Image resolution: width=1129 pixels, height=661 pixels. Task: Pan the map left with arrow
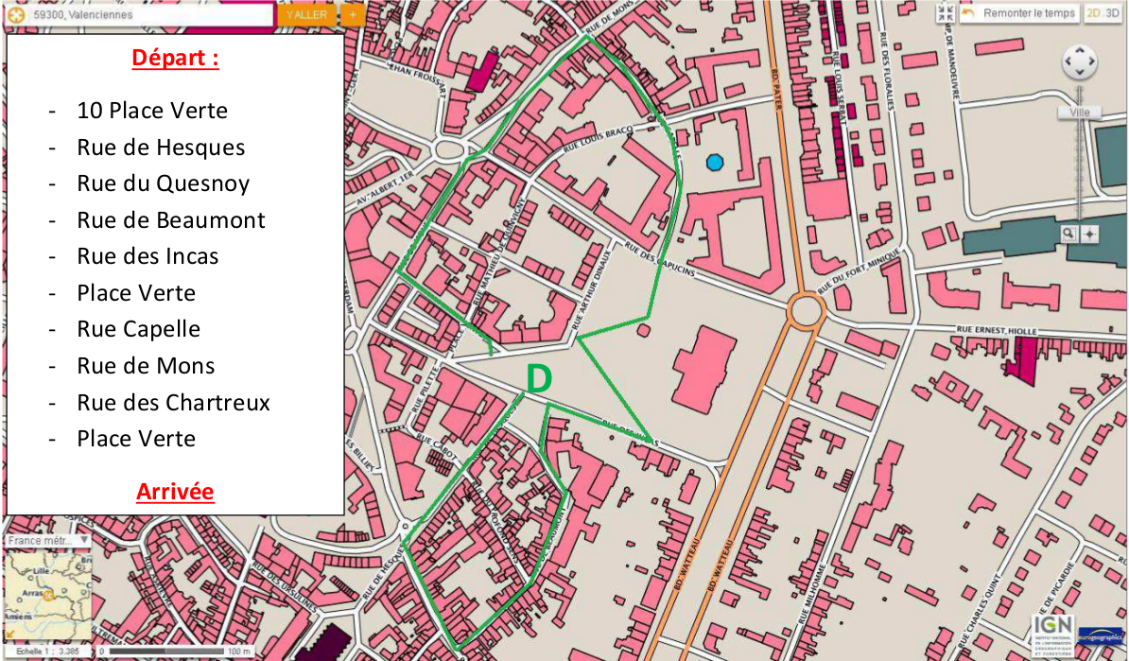(x=1068, y=61)
